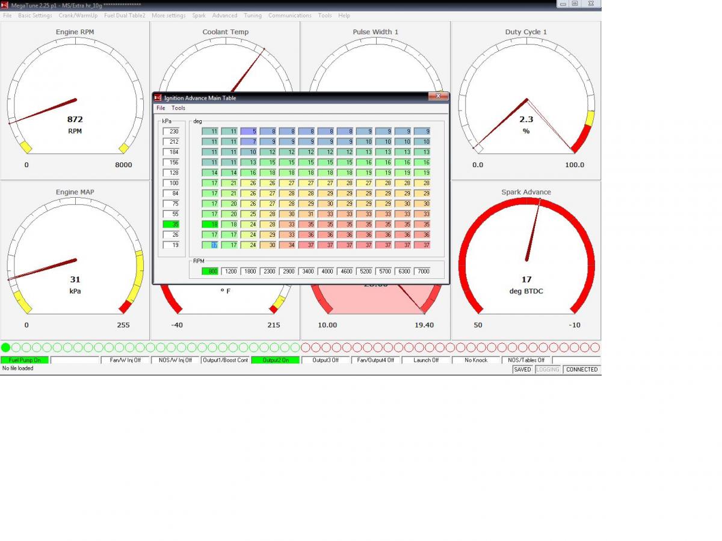Click the Output1/Boost Cont status indicator

pos(225,360)
